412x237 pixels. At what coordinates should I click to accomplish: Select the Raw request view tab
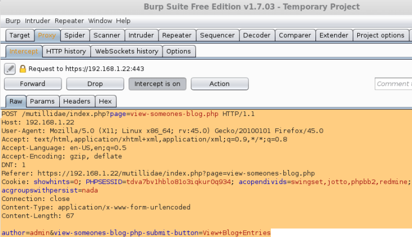click(x=16, y=101)
